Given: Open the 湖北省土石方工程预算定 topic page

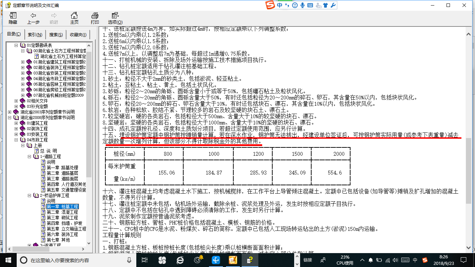Looking at the screenshot, I should click(63, 56).
